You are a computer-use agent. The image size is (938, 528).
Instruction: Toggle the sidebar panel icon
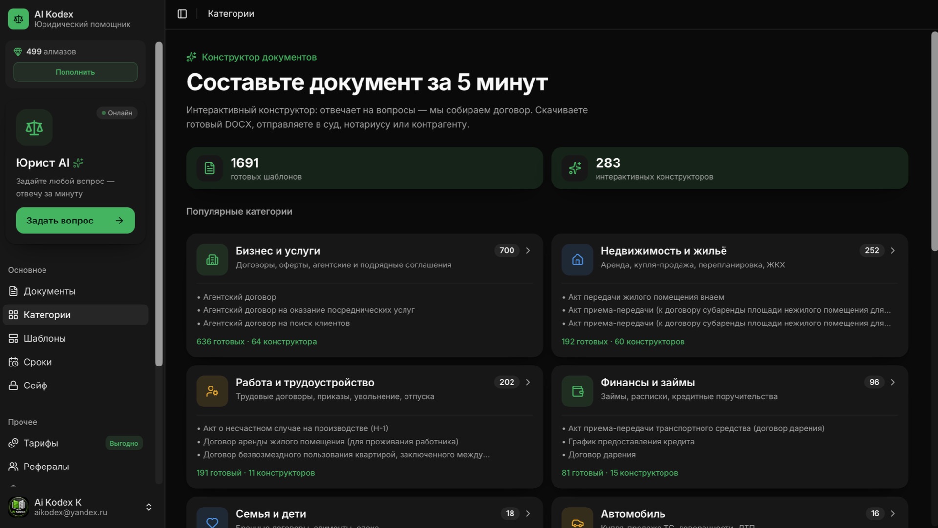[182, 14]
